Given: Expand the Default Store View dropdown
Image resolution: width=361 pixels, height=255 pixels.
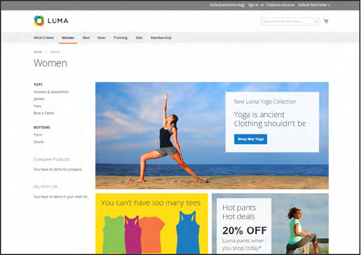Looking at the screenshot, I should click(314, 5).
